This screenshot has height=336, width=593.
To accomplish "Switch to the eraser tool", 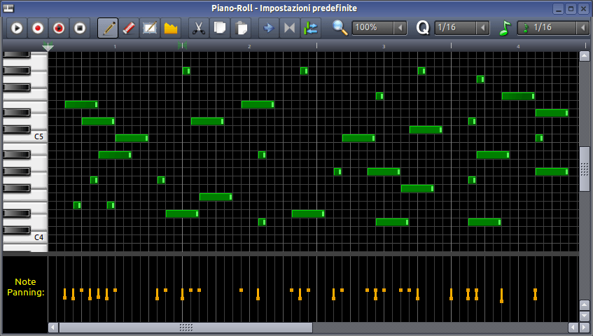I will [x=129, y=28].
